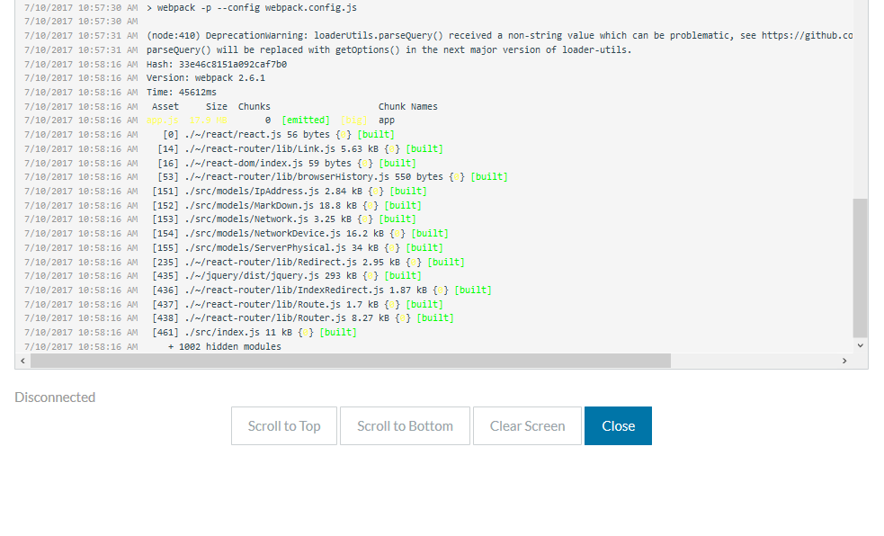This screenshot has height=536, width=884.
Task: Click the ./src/models/MarkDown.js line
Action: coord(286,206)
